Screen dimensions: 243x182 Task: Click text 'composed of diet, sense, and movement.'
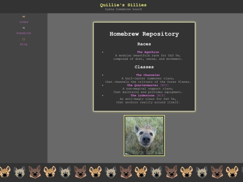(148, 59)
